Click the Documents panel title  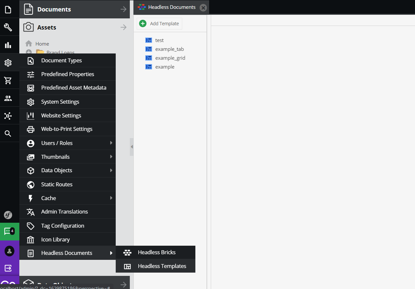pyautogui.click(x=54, y=9)
